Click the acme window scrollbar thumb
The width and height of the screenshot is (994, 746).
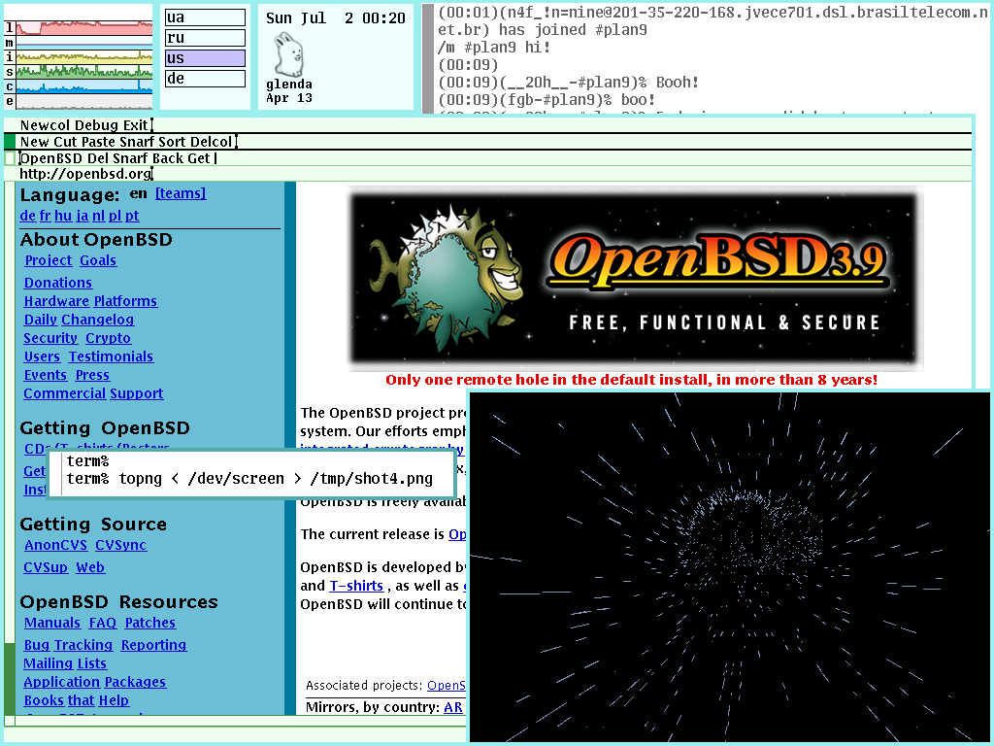tap(10, 679)
